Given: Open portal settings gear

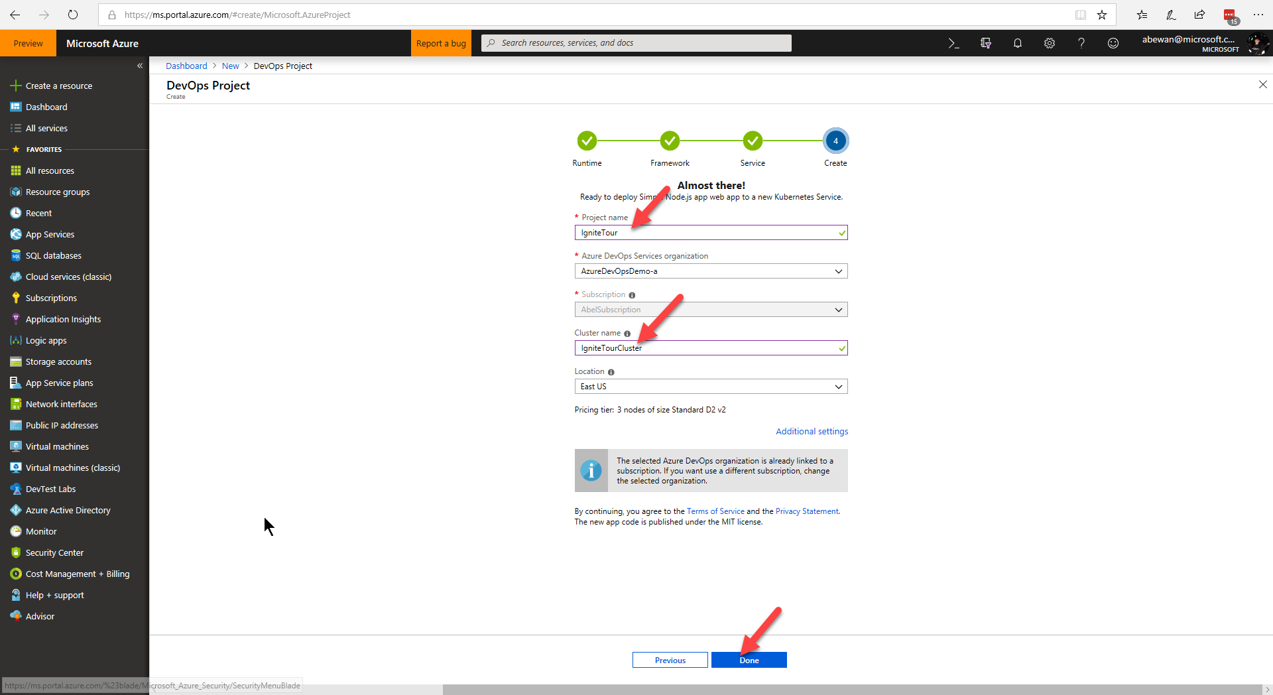Looking at the screenshot, I should click(x=1050, y=43).
